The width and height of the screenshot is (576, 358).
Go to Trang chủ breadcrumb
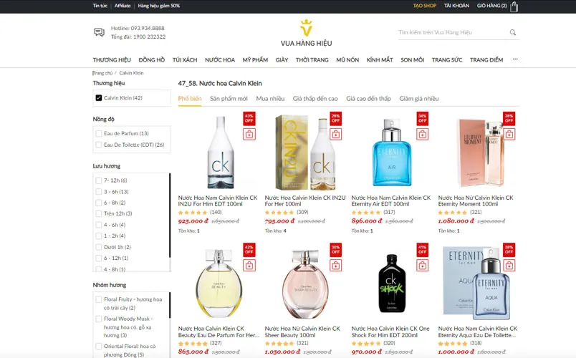[102, 73]
